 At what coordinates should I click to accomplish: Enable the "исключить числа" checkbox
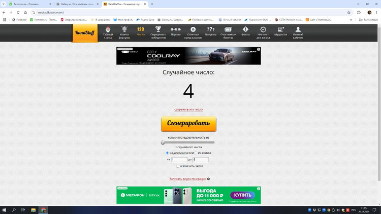pos(177,166)
